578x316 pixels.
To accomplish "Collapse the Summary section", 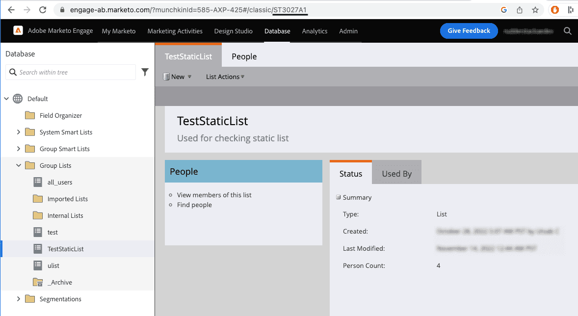I will pyautogui.click(x=338, y=197).
